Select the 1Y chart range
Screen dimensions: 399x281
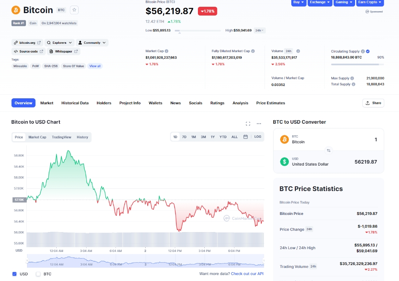tap(213, 137)
